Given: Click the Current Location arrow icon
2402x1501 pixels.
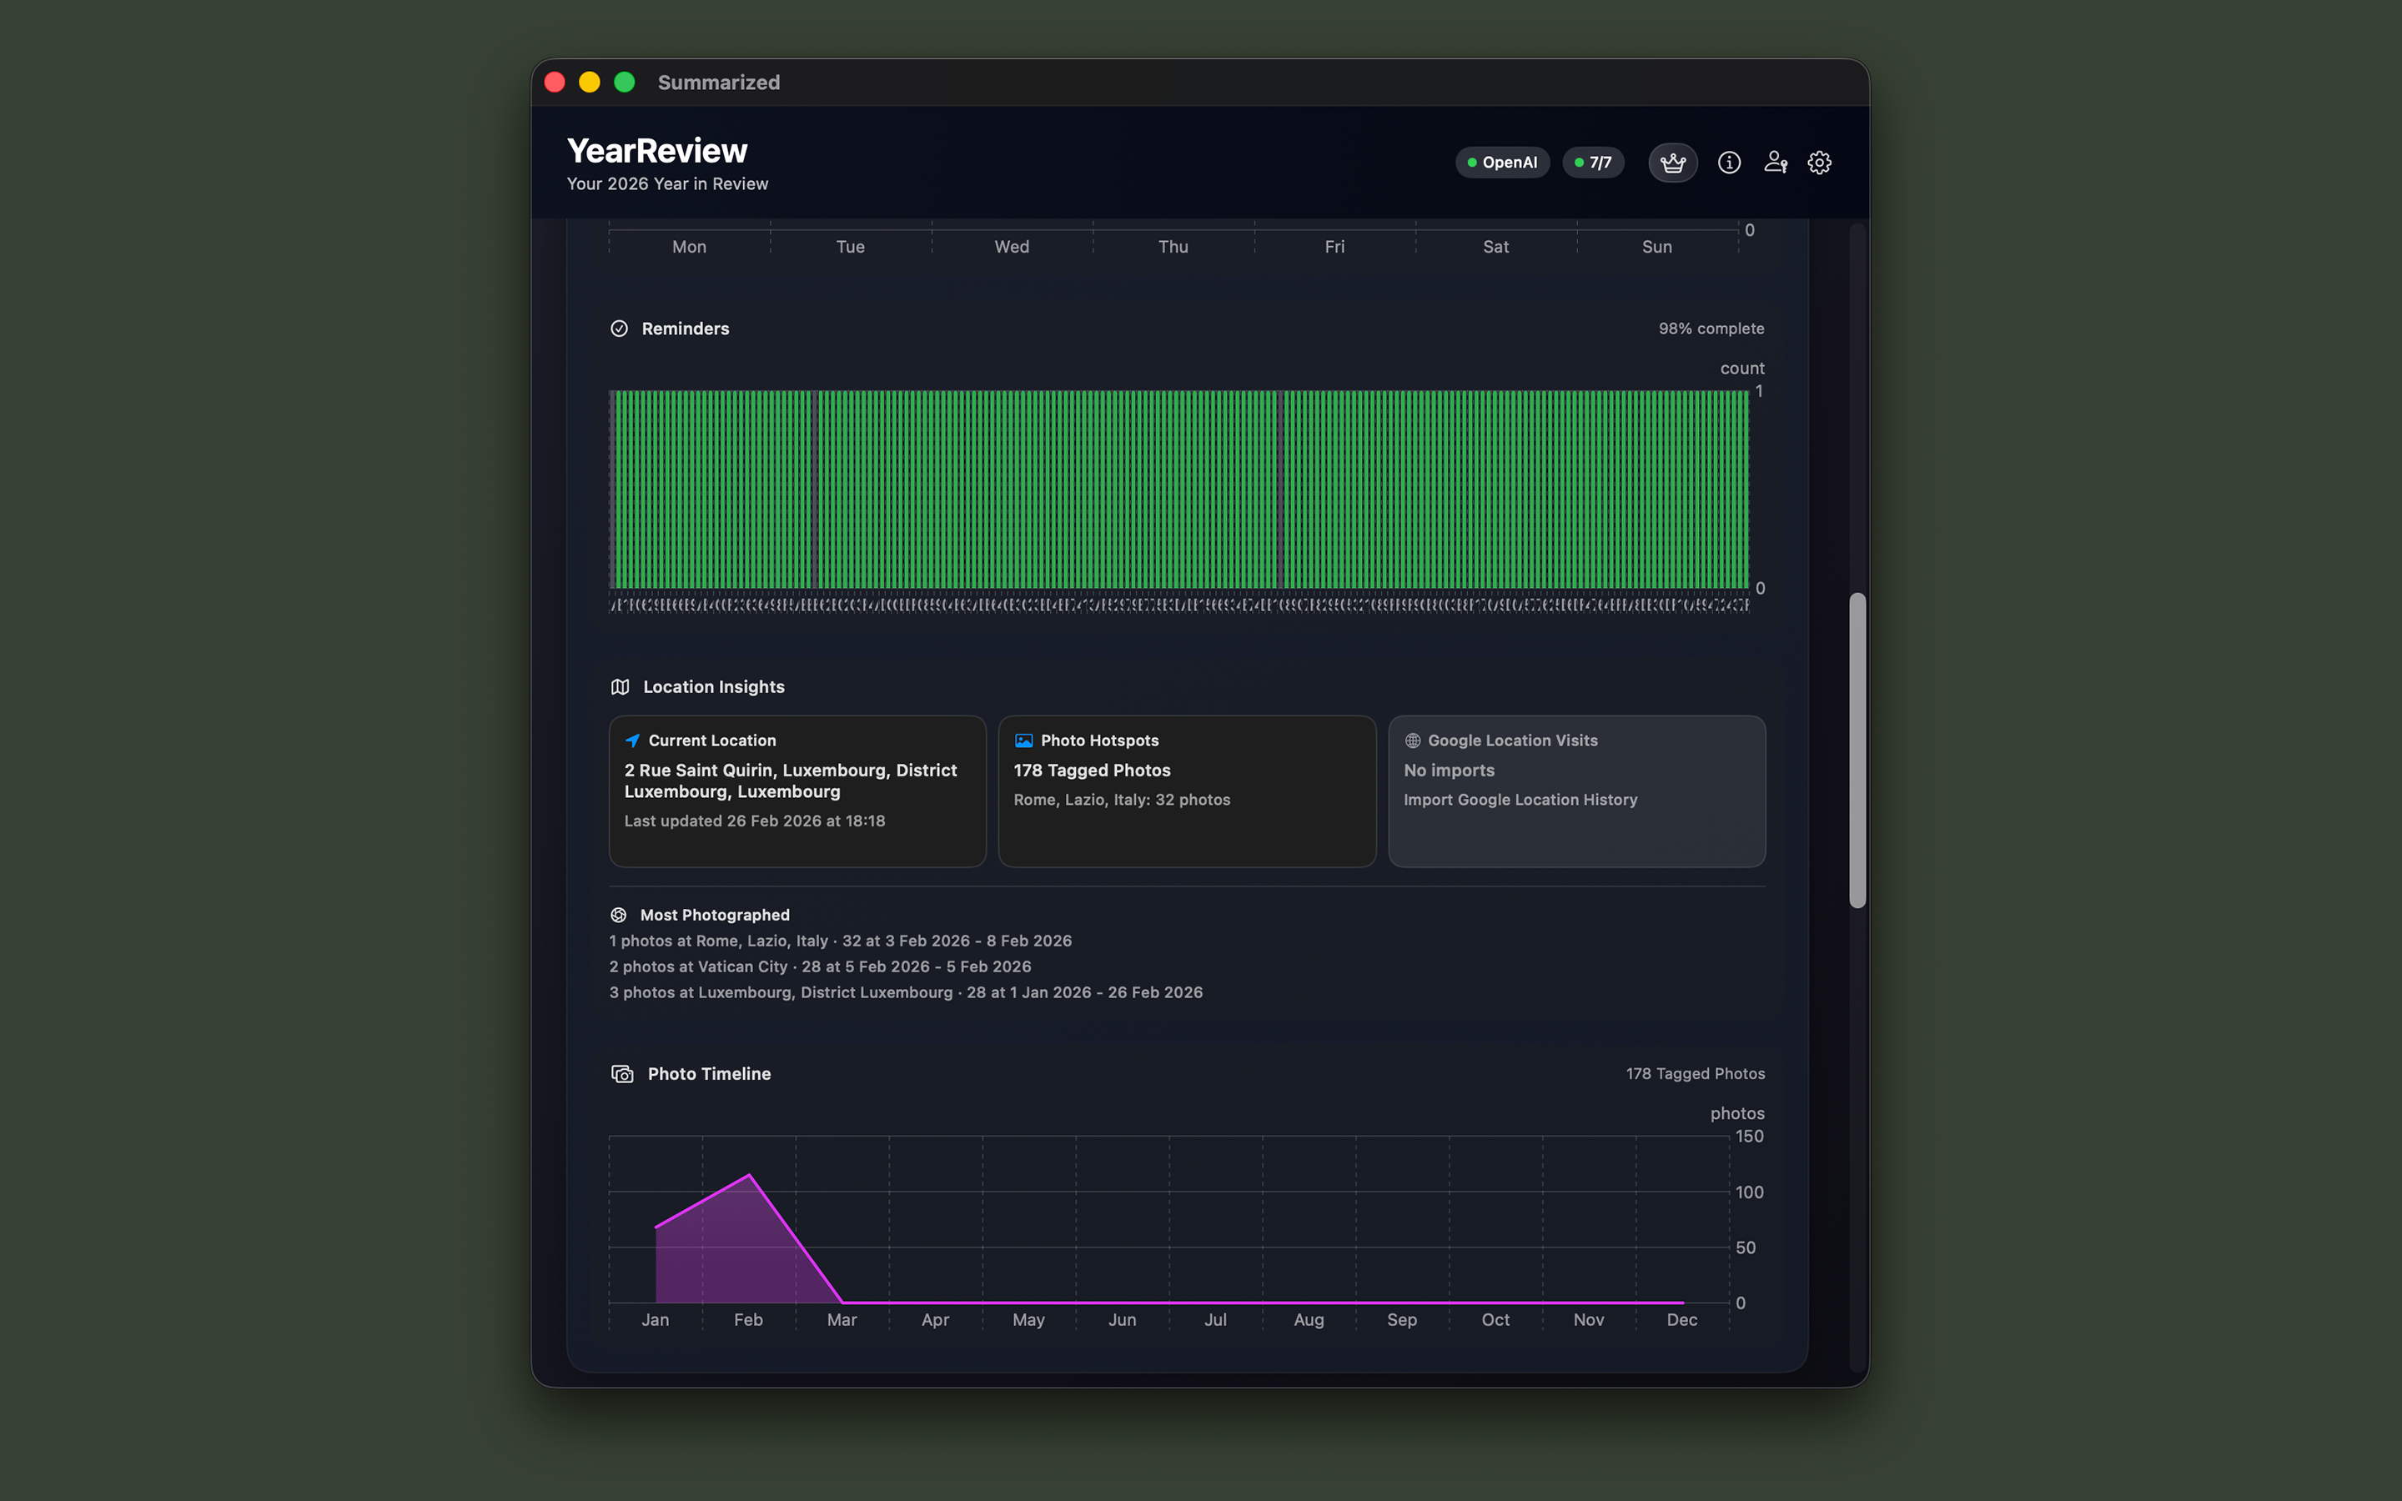Looking at the screenshot, I should (x=632, y=740).
